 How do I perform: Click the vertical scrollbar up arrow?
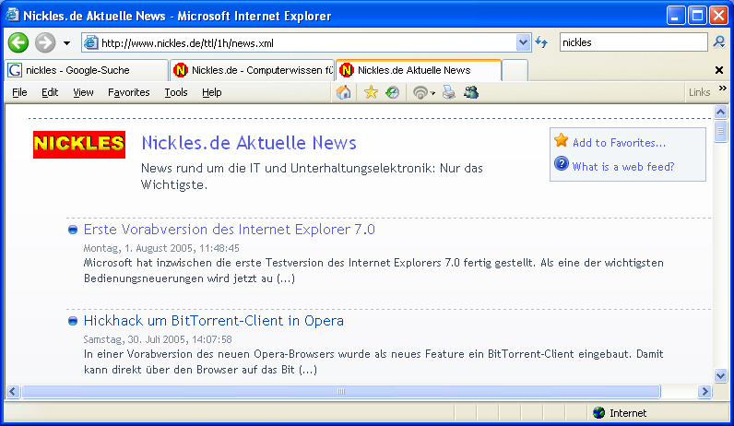[720, 112]
